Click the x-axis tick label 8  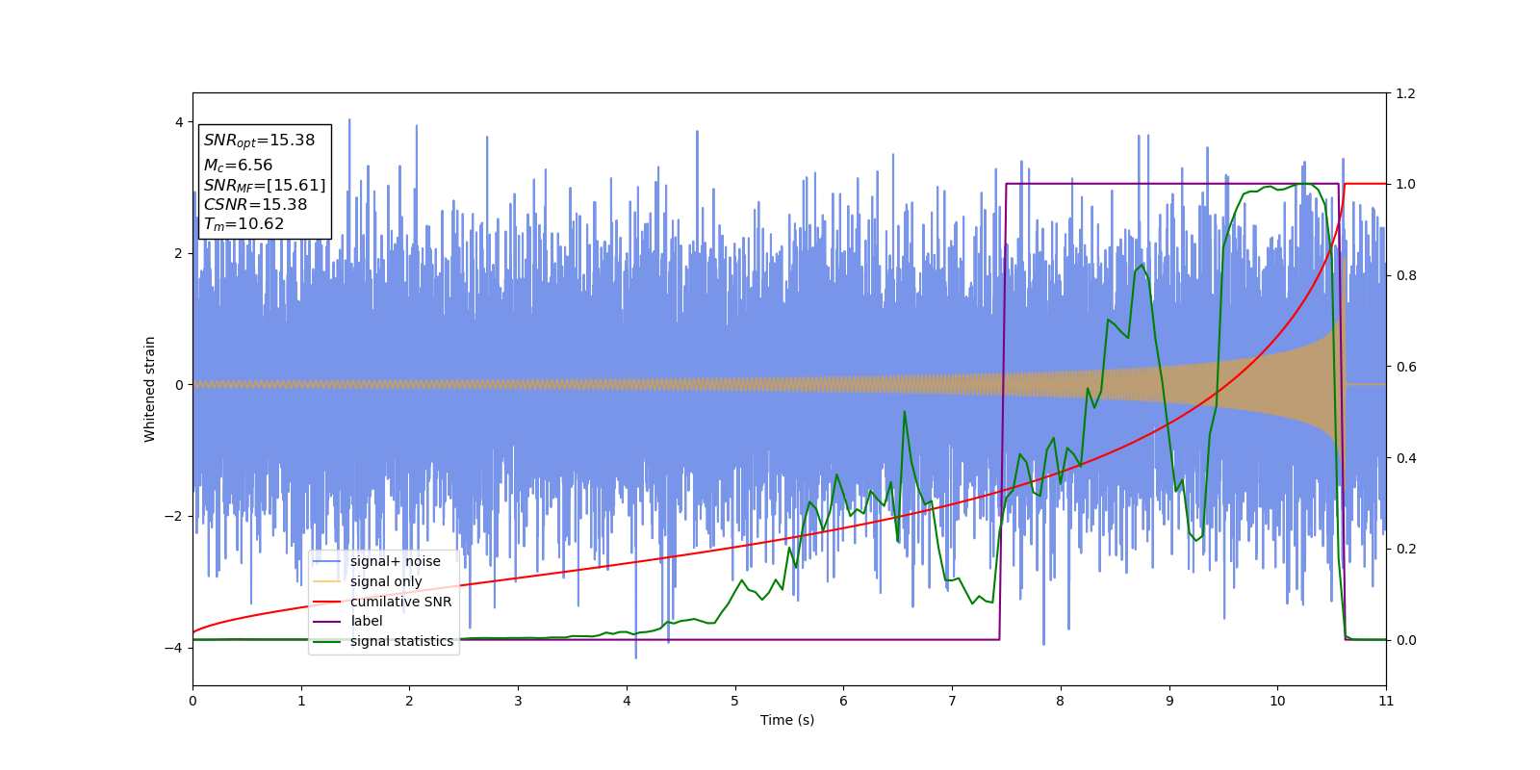click(x=1061, y=701)
